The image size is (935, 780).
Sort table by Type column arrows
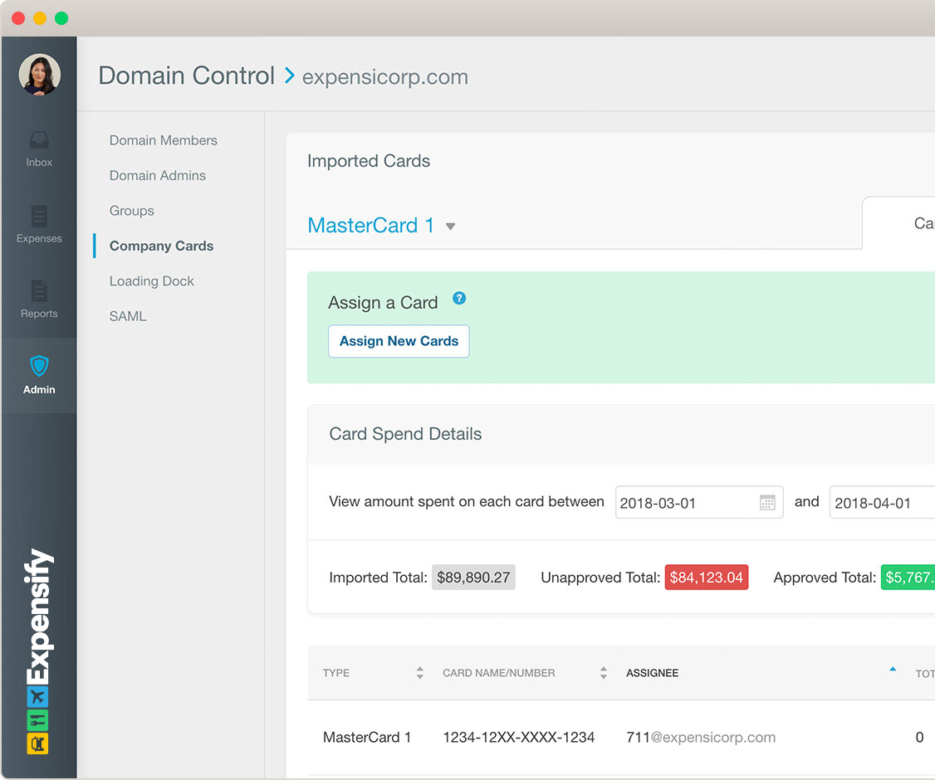point(420,673)
